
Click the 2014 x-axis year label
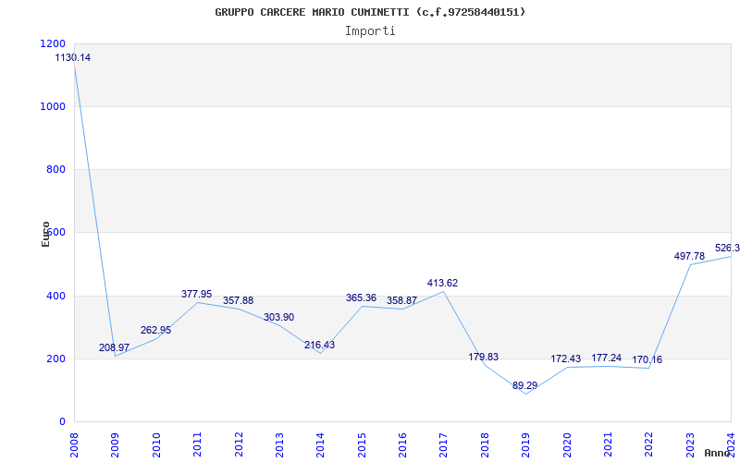pos(320,444)
